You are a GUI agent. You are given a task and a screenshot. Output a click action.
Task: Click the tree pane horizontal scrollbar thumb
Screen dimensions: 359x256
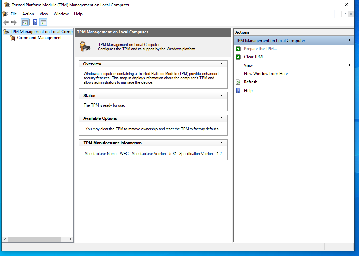click(35, 239)
